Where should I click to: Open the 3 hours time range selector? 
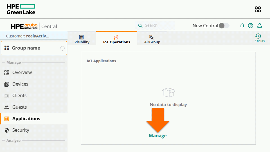tap(260, 38)
